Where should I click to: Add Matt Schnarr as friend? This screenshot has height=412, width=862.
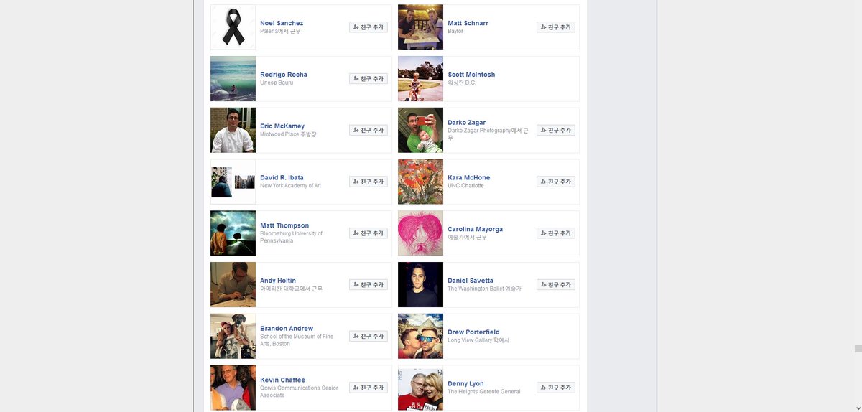556,27
